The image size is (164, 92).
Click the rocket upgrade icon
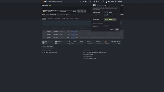pos(91,2)
